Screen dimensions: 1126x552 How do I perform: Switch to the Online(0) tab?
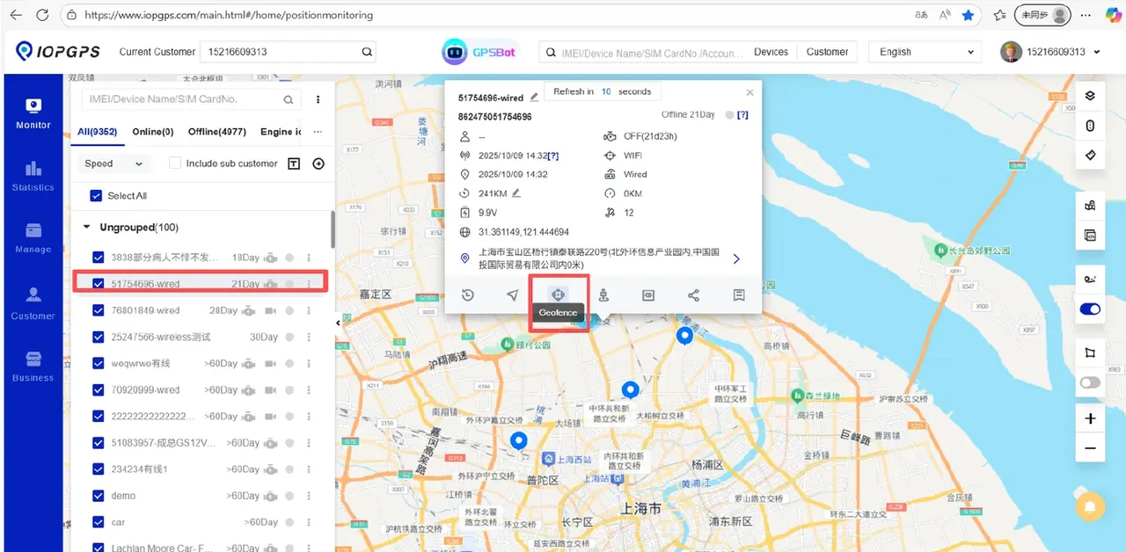(x=153, y=132)
